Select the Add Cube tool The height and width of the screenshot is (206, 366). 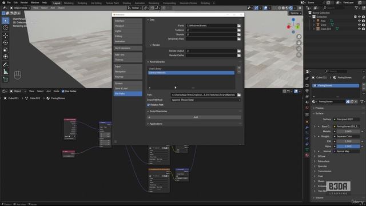click(x=6, y=80)
